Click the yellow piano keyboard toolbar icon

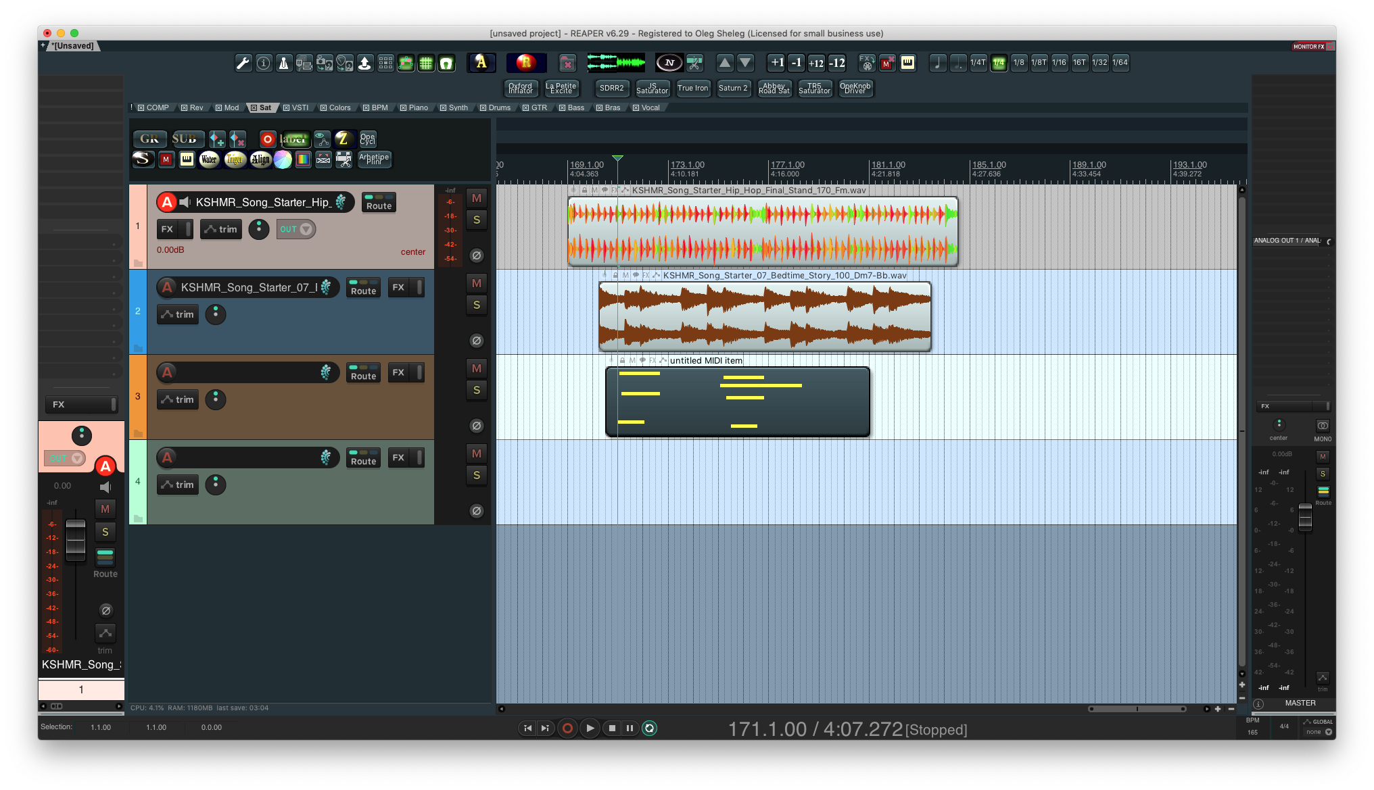[x=907, y=63]
